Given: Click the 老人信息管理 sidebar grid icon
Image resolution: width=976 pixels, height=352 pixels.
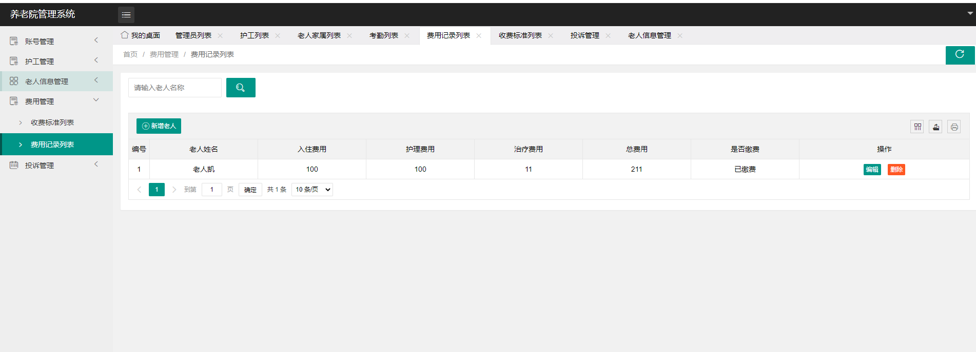Looking at the screenshot, I should [x=14, y=81].
